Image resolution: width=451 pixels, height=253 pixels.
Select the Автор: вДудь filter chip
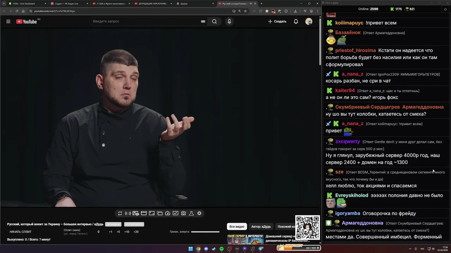click(261, 227)
